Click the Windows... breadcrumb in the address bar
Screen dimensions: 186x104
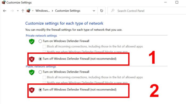[43, 11]
